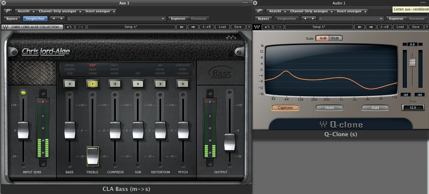Select previous setting in Audio 1 header
Image resolution: width=429 pixels, height=194 pixels.
coord(305,18)
